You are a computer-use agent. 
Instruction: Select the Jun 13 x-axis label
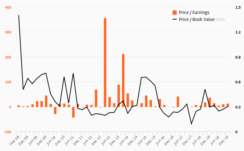pyautogui.click(x=106, y=141)
